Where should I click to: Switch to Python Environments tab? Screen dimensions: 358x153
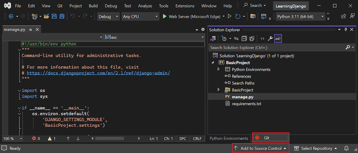(228, 138)
